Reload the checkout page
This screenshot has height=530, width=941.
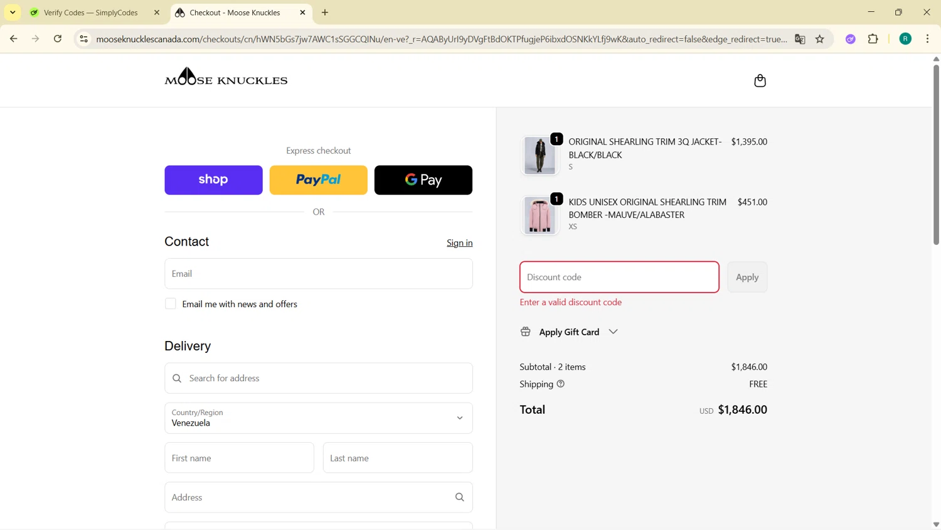click(58, 39)
